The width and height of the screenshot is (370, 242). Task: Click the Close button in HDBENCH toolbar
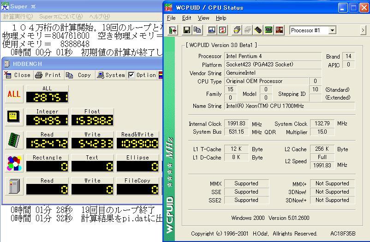point(18,75)
